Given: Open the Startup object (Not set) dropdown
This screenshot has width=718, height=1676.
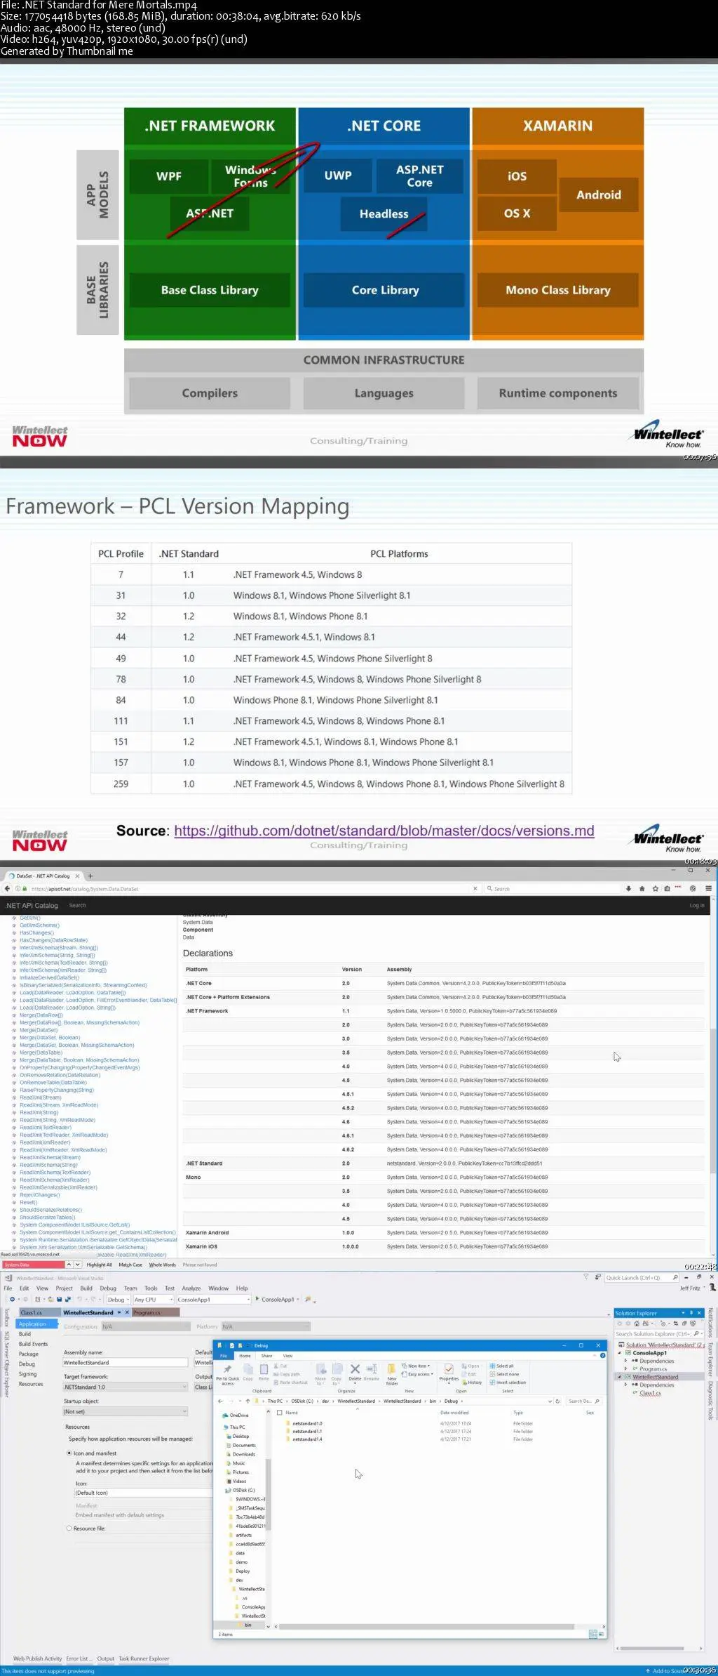Looking at the screenshot, I should coord(126,1411).
